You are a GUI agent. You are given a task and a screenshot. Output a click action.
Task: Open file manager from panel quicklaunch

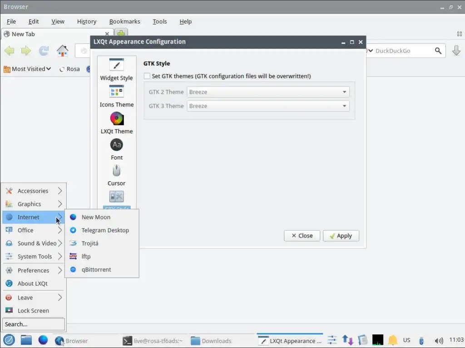[x=26, y=340]
